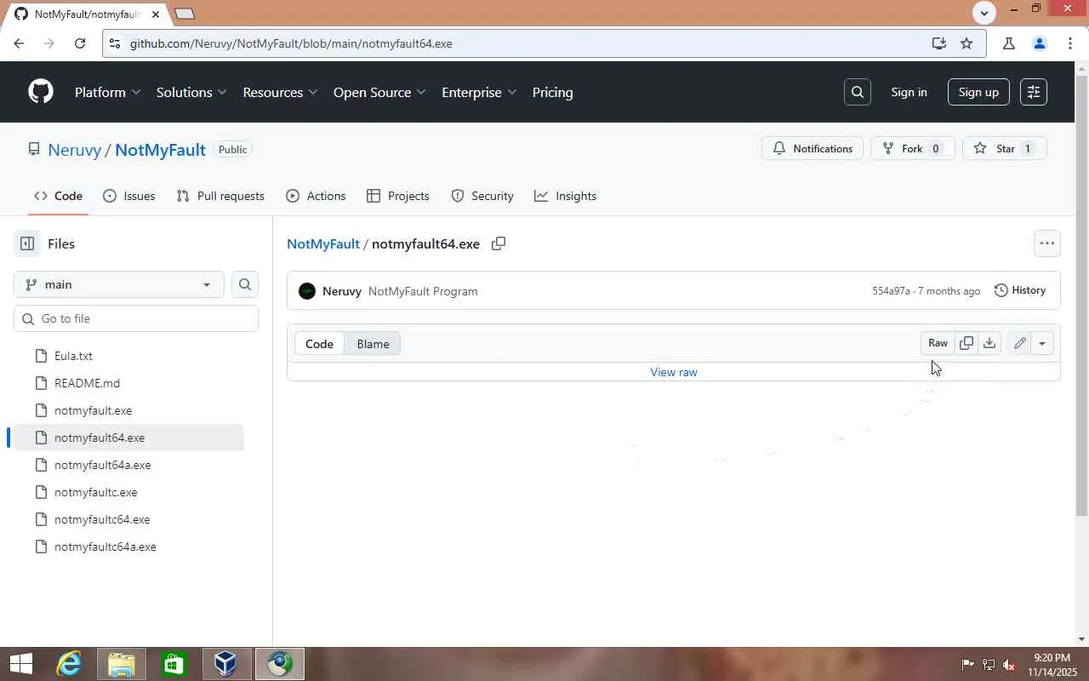Go back in the browser
This screenshot has height=681, width=1089.
[x=19, y=43]
